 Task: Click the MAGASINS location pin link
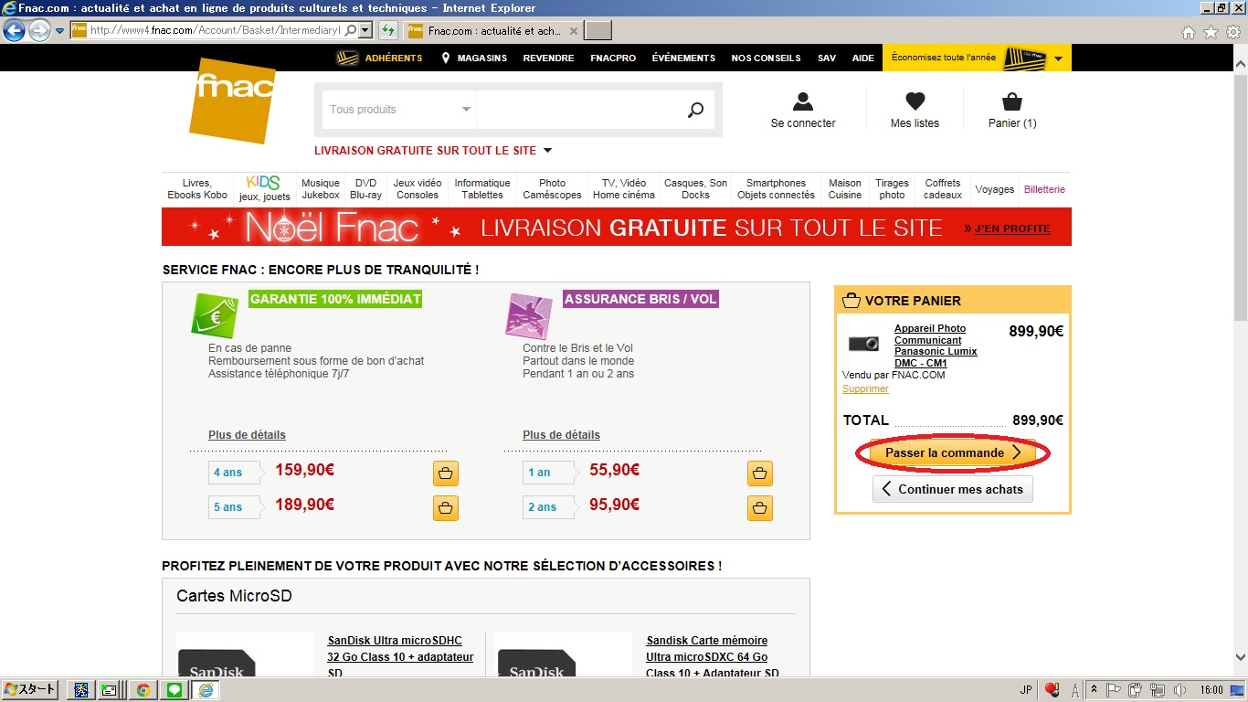click(x=474, y=58)
